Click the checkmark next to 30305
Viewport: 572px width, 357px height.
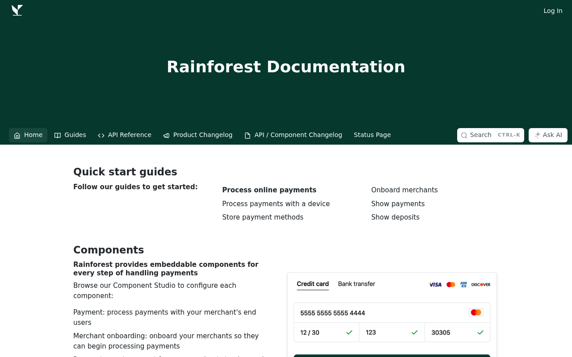click(x=480, y=332)
